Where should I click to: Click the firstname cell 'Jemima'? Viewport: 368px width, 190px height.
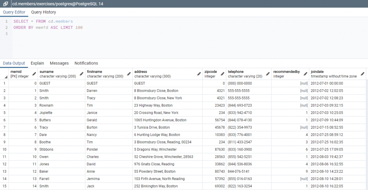pos(109,179)
